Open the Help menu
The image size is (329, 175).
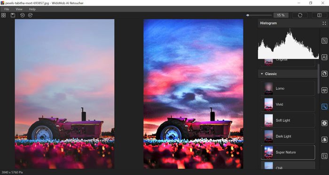click(x=32, y=9)
